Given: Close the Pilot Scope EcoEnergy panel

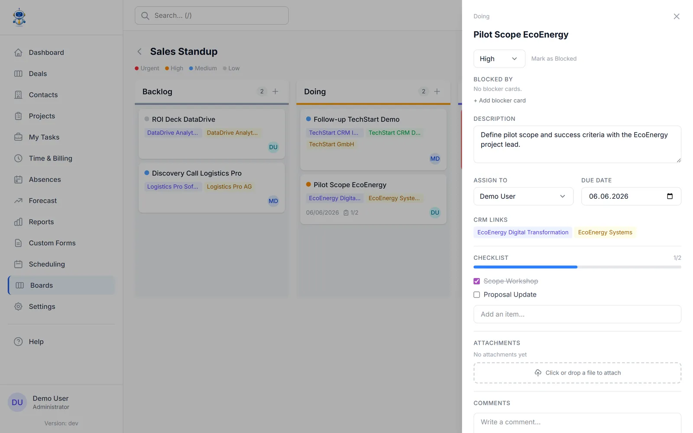Looking at the screenshot, I should (x=677, y=16).
